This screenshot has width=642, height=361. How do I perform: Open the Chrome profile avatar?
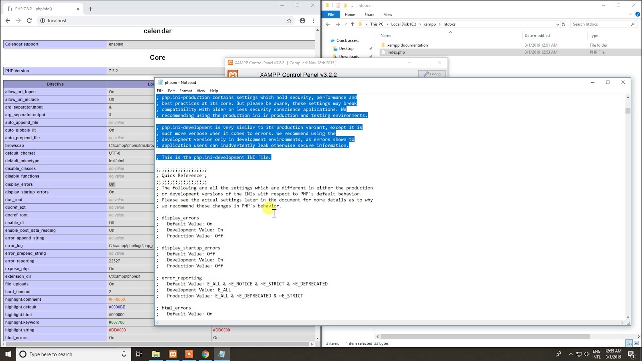tap(302, 21)
